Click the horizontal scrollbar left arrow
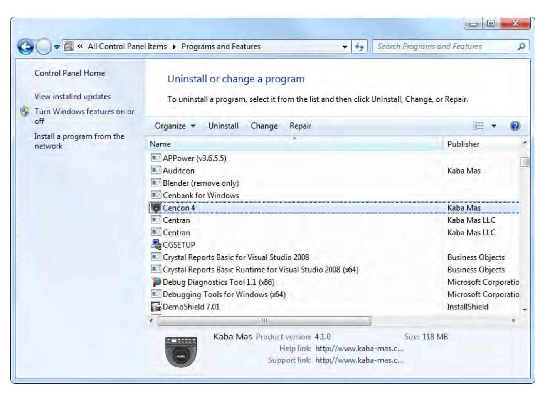 coord(152,320)
